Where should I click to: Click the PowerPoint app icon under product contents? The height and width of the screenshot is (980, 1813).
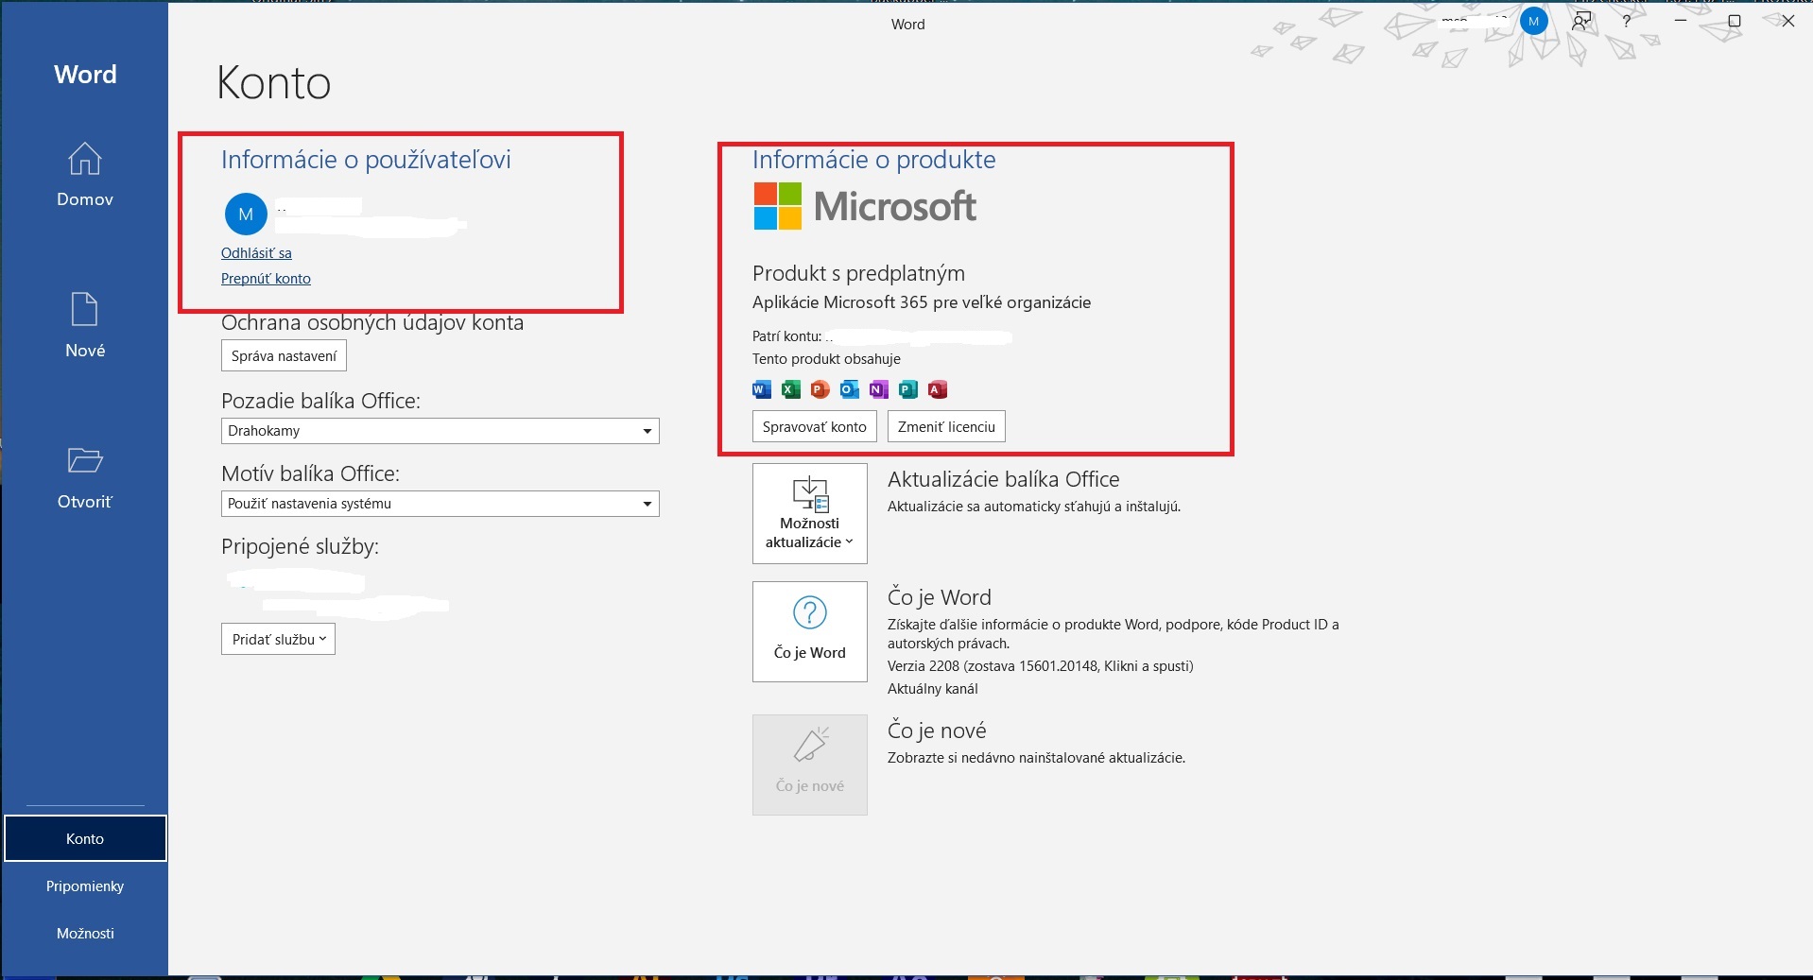[820, 389]
